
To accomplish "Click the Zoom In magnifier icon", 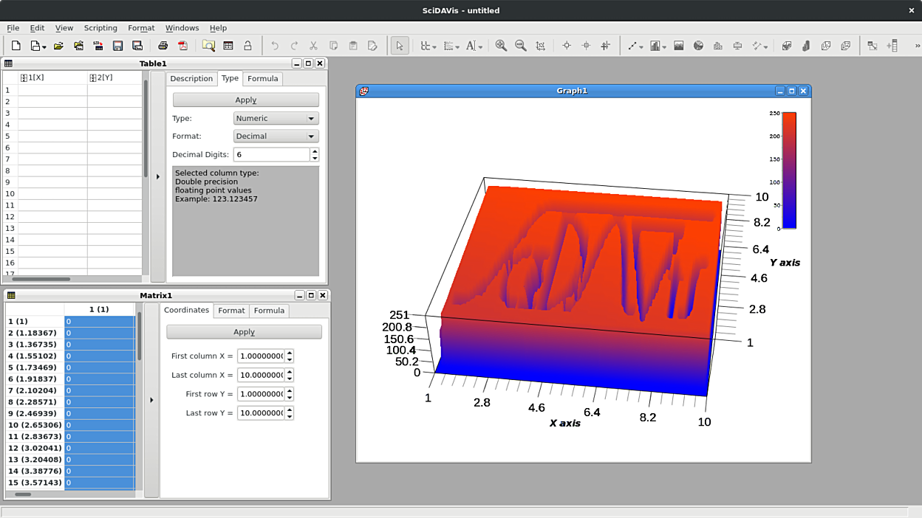I will (501, 46).
